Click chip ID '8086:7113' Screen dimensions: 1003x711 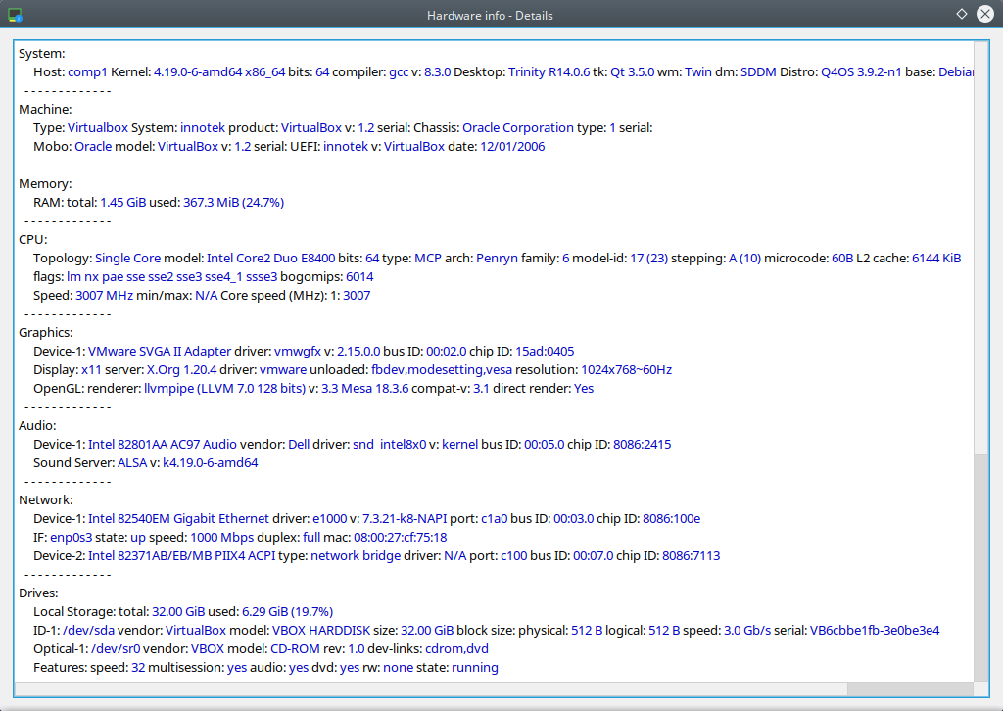point(691,555)
